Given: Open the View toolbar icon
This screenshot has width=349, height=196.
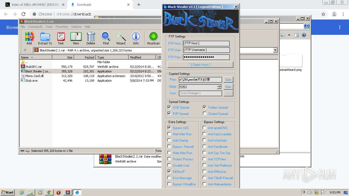Looking at the screenshot, I should coord(76,38).
